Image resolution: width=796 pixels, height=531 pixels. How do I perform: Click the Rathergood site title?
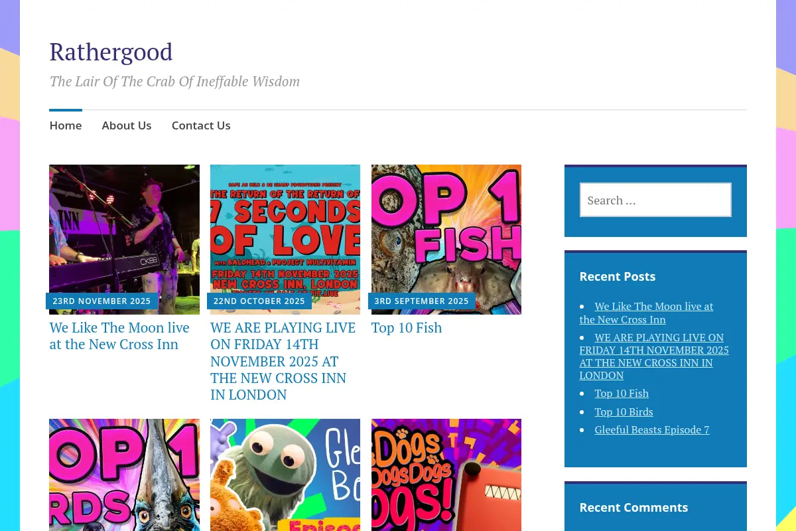click(x=111, y=52)
